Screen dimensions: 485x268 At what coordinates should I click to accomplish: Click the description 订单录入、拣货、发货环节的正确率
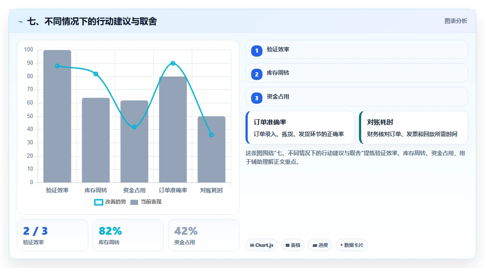[x=299, y=134]
